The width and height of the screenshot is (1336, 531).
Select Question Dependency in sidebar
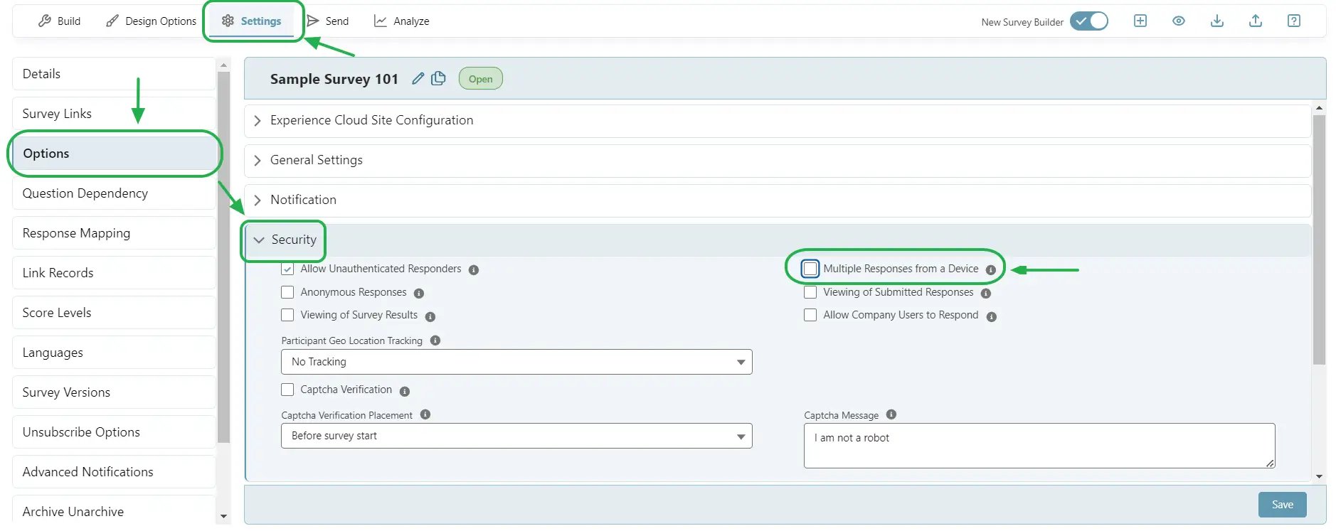pos(114,193)
